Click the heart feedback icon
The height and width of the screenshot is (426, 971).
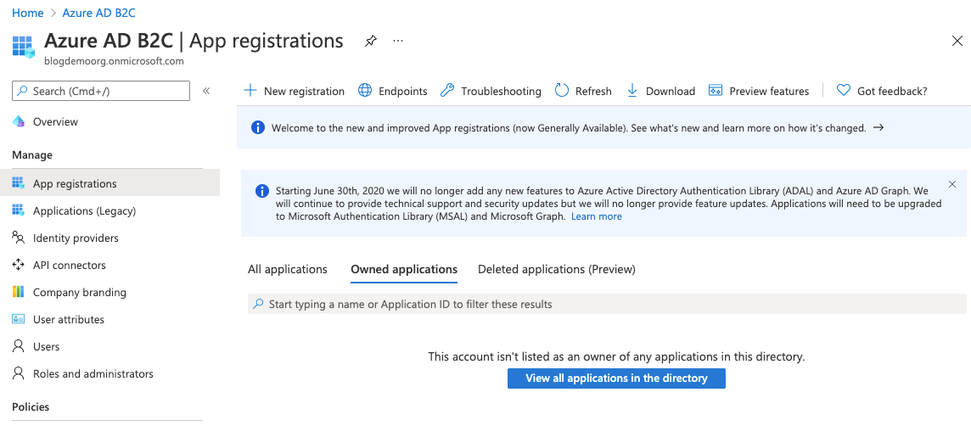click(x=843, y=91)
